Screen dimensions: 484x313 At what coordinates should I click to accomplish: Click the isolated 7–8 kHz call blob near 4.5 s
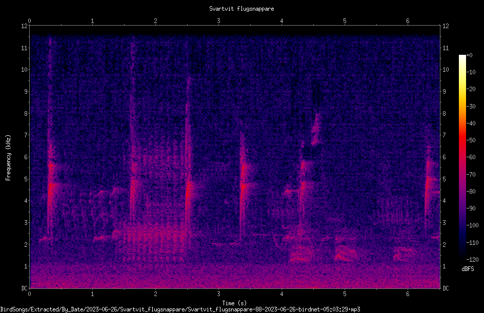click(x=316, y=130)
